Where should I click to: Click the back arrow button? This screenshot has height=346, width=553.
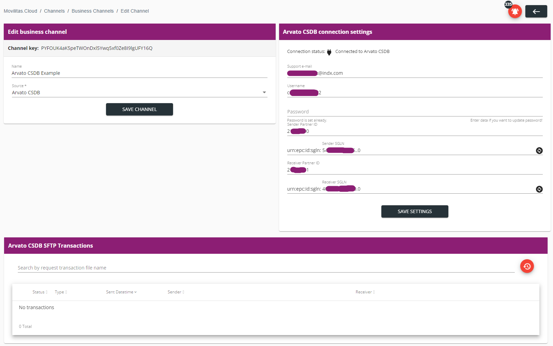click(x=536, y=11)
